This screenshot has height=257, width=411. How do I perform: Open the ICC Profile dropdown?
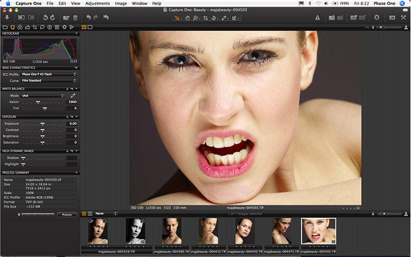(x=49, y=74)
